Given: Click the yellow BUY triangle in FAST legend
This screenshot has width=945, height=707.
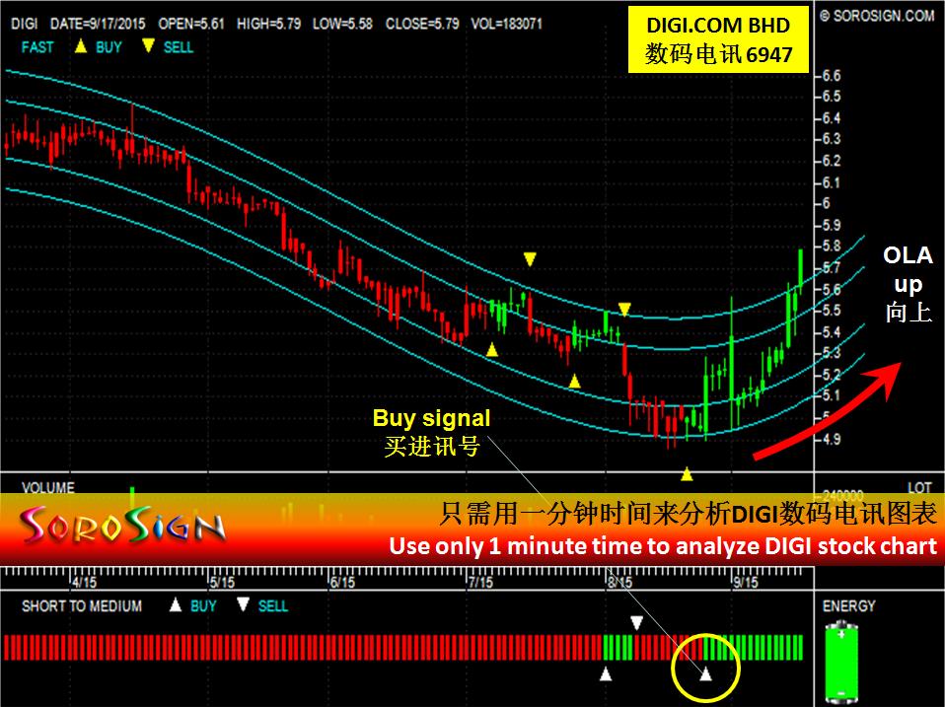Looking at the screenshot, I should [81, 46].
